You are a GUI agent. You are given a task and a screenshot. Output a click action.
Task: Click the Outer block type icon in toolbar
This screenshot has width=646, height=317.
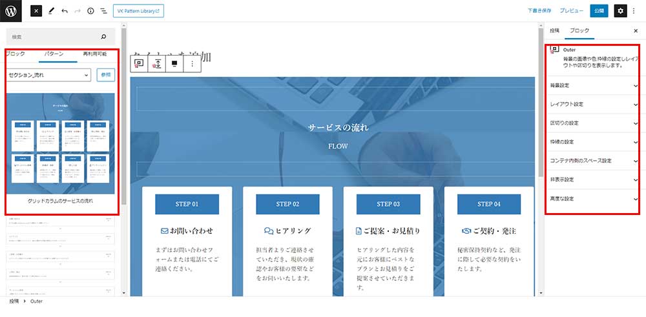[x=140, y=64]
